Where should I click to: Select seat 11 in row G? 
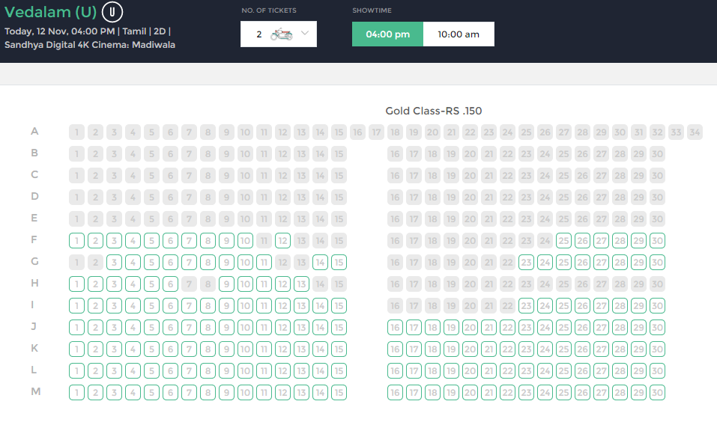264,263
